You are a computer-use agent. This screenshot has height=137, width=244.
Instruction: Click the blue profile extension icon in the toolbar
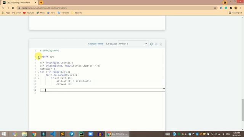point(221,8)
